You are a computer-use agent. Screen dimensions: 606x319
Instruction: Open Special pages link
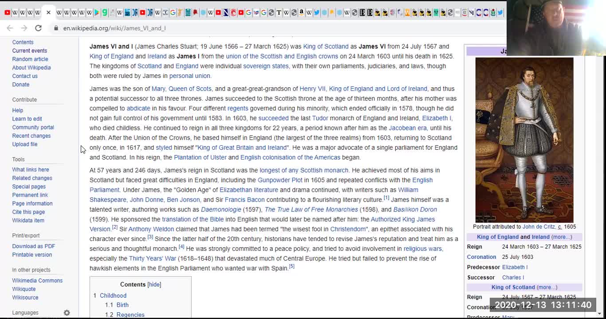pyautogui.click(x=28, y=187)
